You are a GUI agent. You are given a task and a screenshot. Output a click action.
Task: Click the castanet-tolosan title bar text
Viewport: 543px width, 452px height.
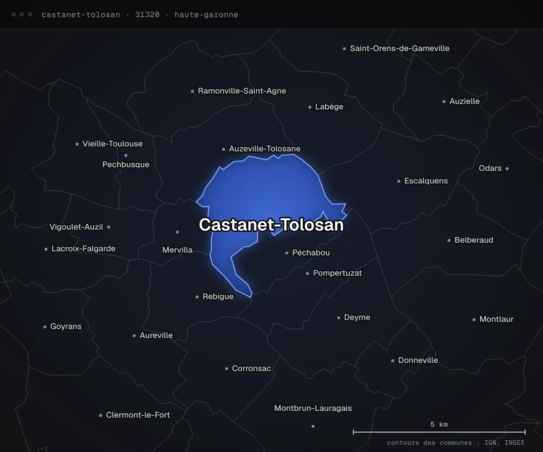coord(81,14)
